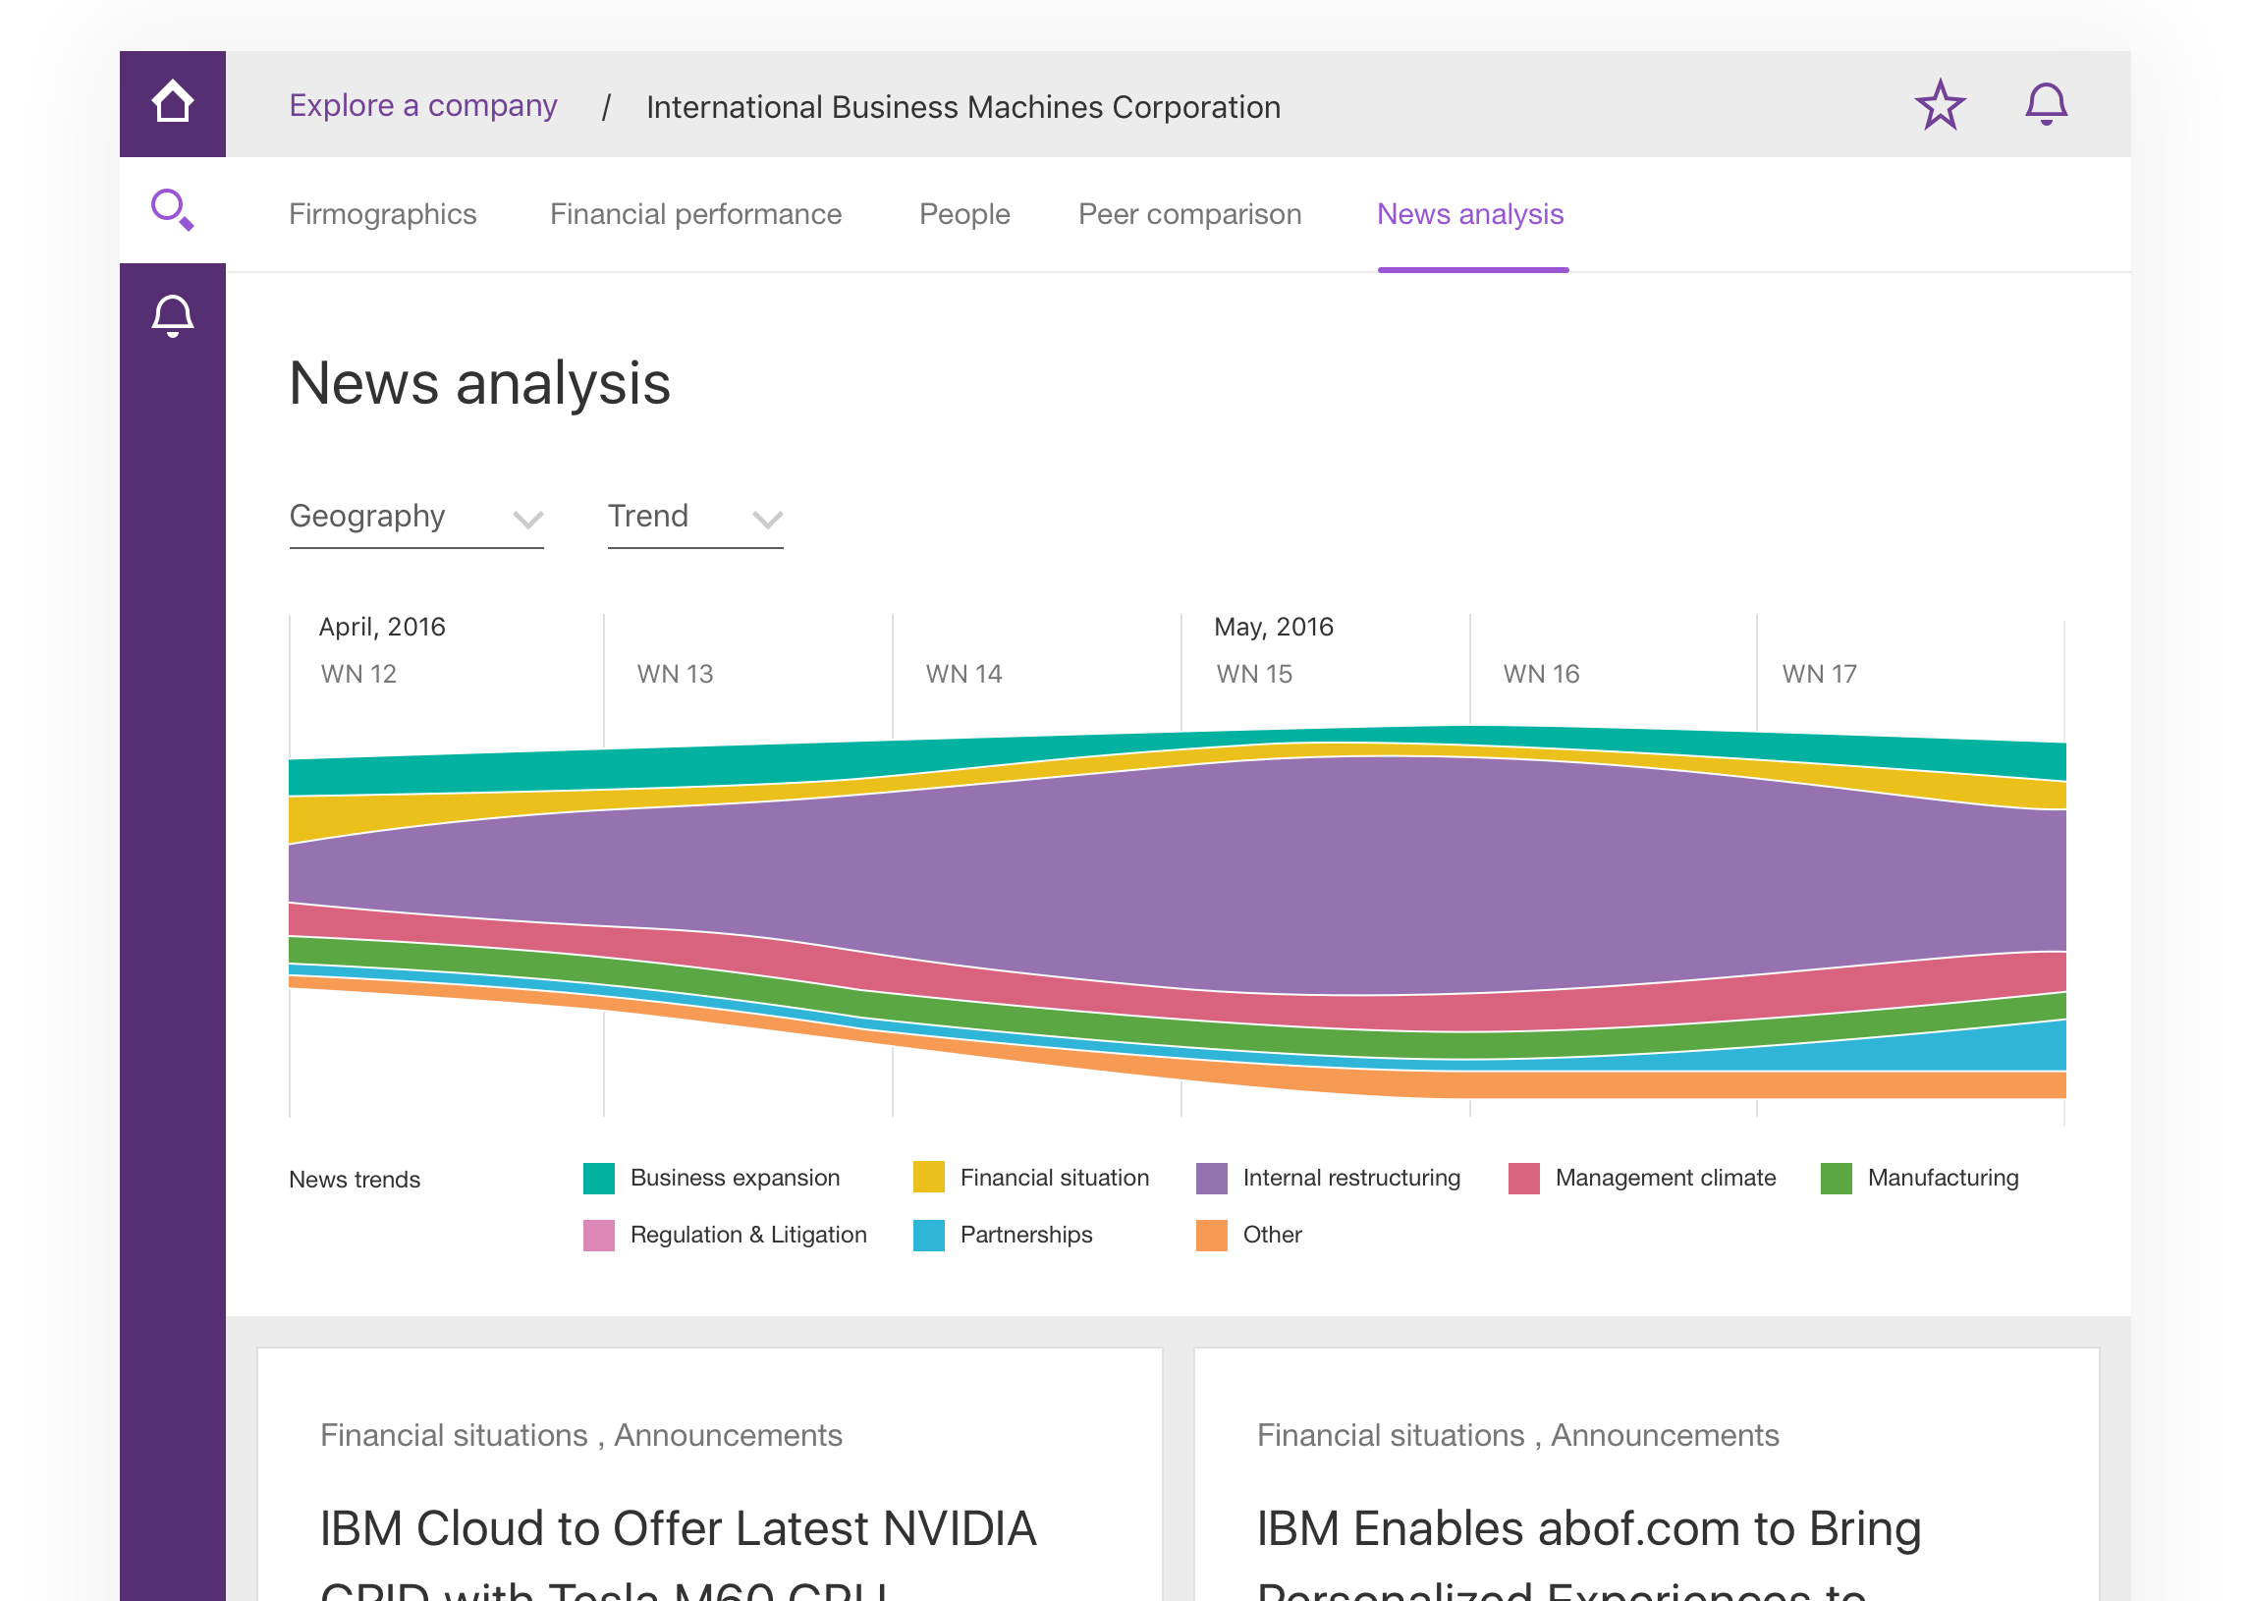Click the home icon in sidebar
The image size is (2251, 1601).
click(173, 102)
